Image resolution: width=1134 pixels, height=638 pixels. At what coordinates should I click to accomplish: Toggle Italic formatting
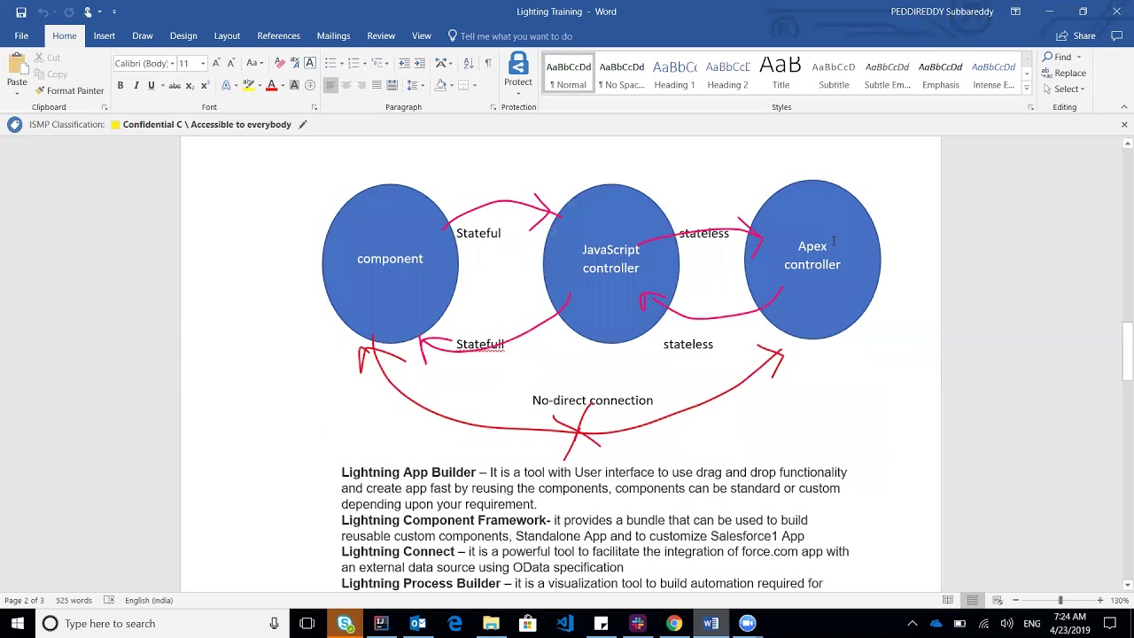[136, 85]
